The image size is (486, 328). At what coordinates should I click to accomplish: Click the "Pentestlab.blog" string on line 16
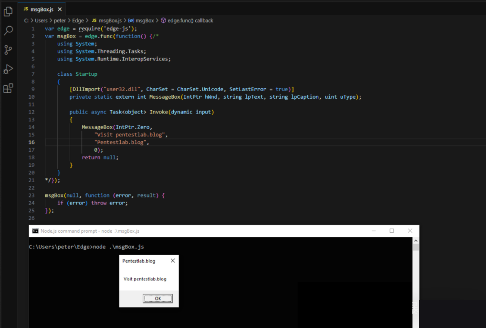(120, 142)
